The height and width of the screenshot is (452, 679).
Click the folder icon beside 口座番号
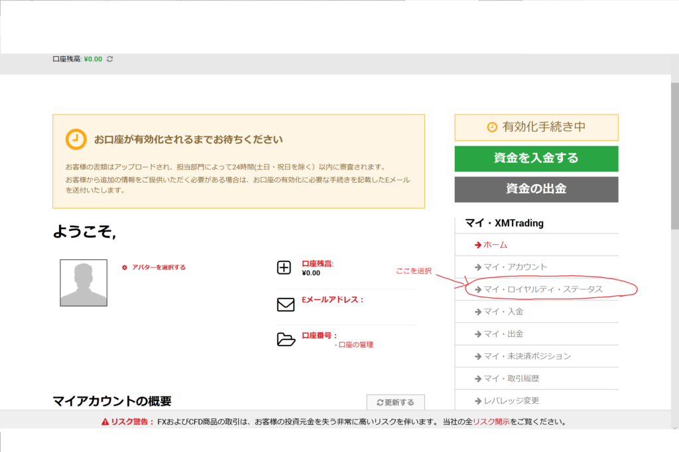(285, 339)
